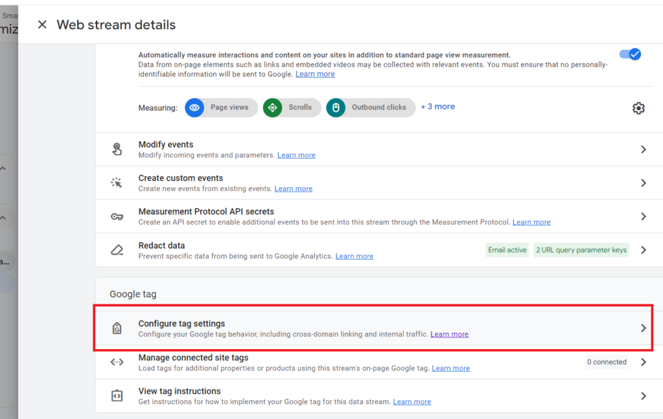
Task: Open Manage connected site tags title
Action: coord(193,357)
